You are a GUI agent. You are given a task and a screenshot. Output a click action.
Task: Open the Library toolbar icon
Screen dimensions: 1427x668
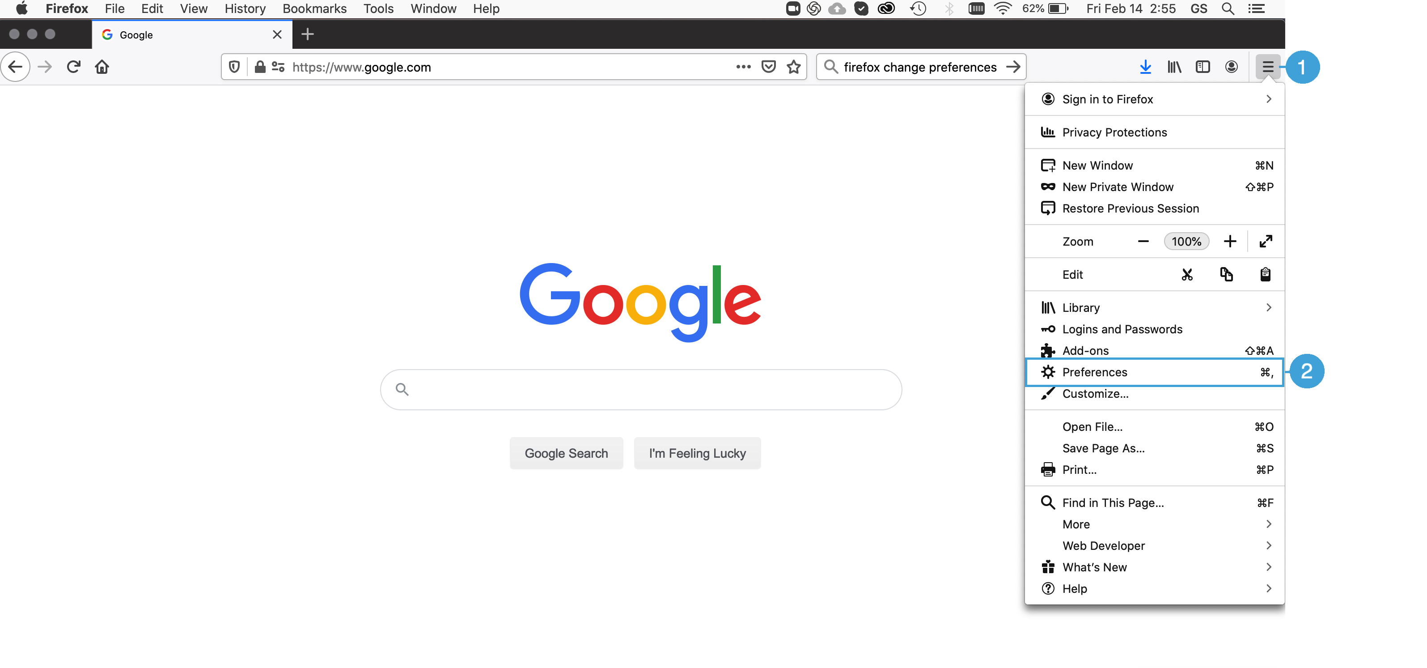[x=1174, y=67]
